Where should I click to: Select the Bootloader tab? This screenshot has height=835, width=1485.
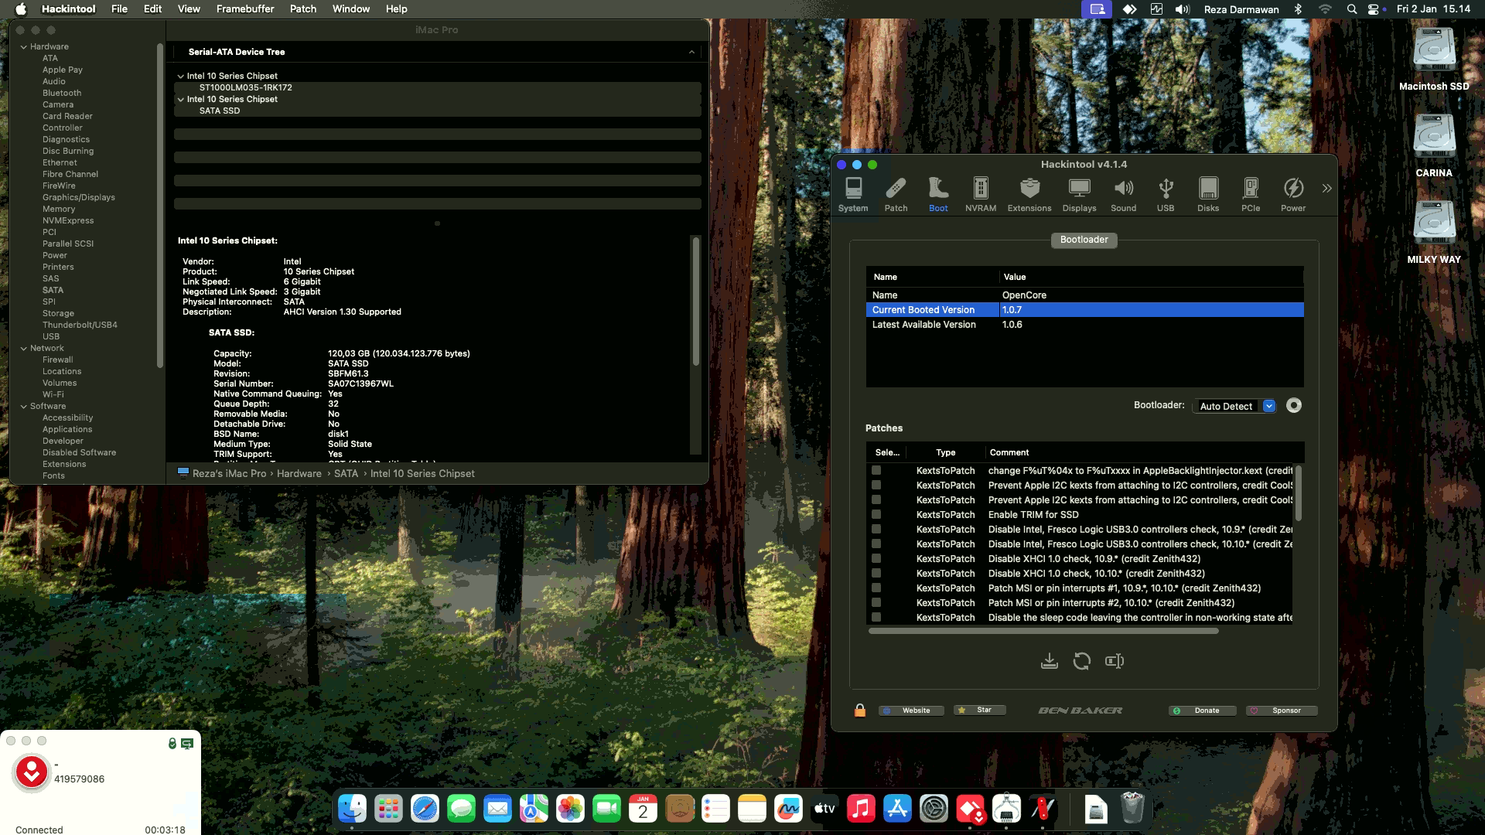tap(1084, 240)
